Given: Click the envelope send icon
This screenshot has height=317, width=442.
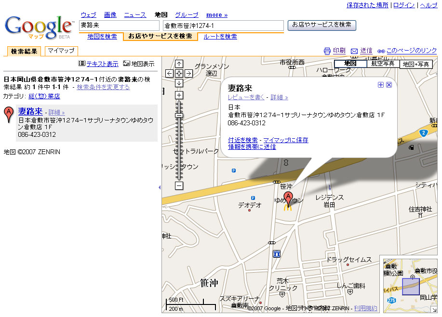Looking at the screenshot, I should coord(354,51).
